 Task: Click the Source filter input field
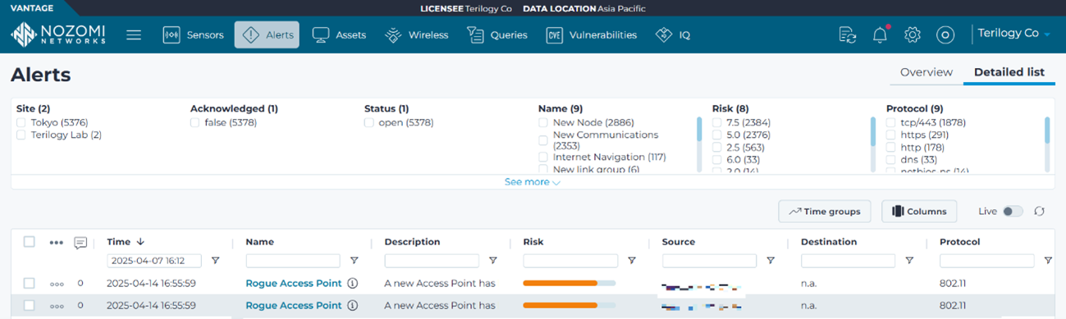coord(709,261)
